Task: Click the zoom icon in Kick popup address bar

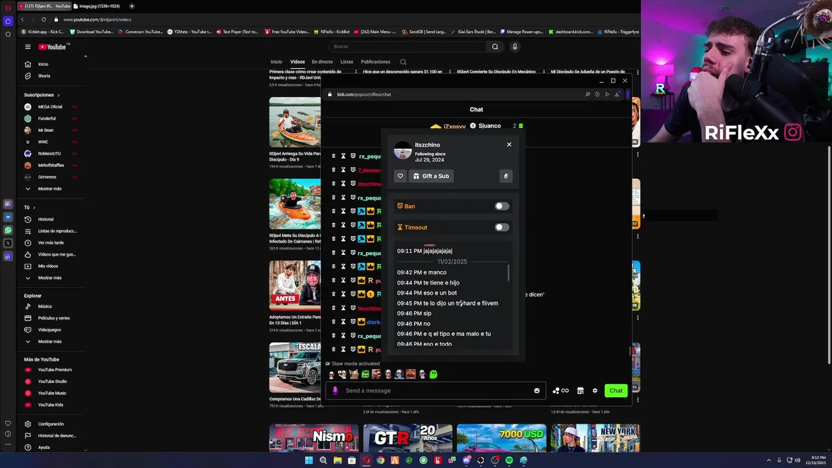Action: tap(588, 94)
